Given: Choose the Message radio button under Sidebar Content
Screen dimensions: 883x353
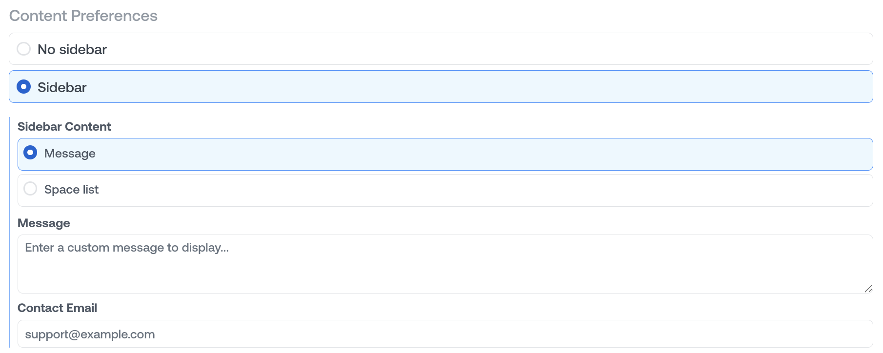Looking at the screenshot, I should coord(30,153).
